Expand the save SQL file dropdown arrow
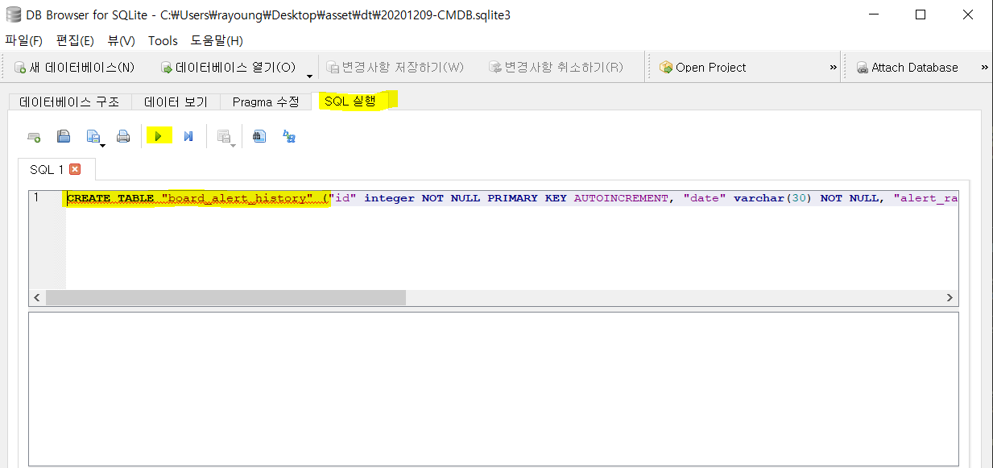The height and width of the screenshot is (468, 993). tap(103, 145)
